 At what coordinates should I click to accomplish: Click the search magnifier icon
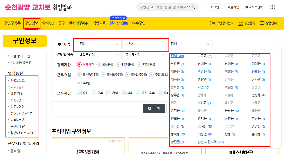pos(193,7)
